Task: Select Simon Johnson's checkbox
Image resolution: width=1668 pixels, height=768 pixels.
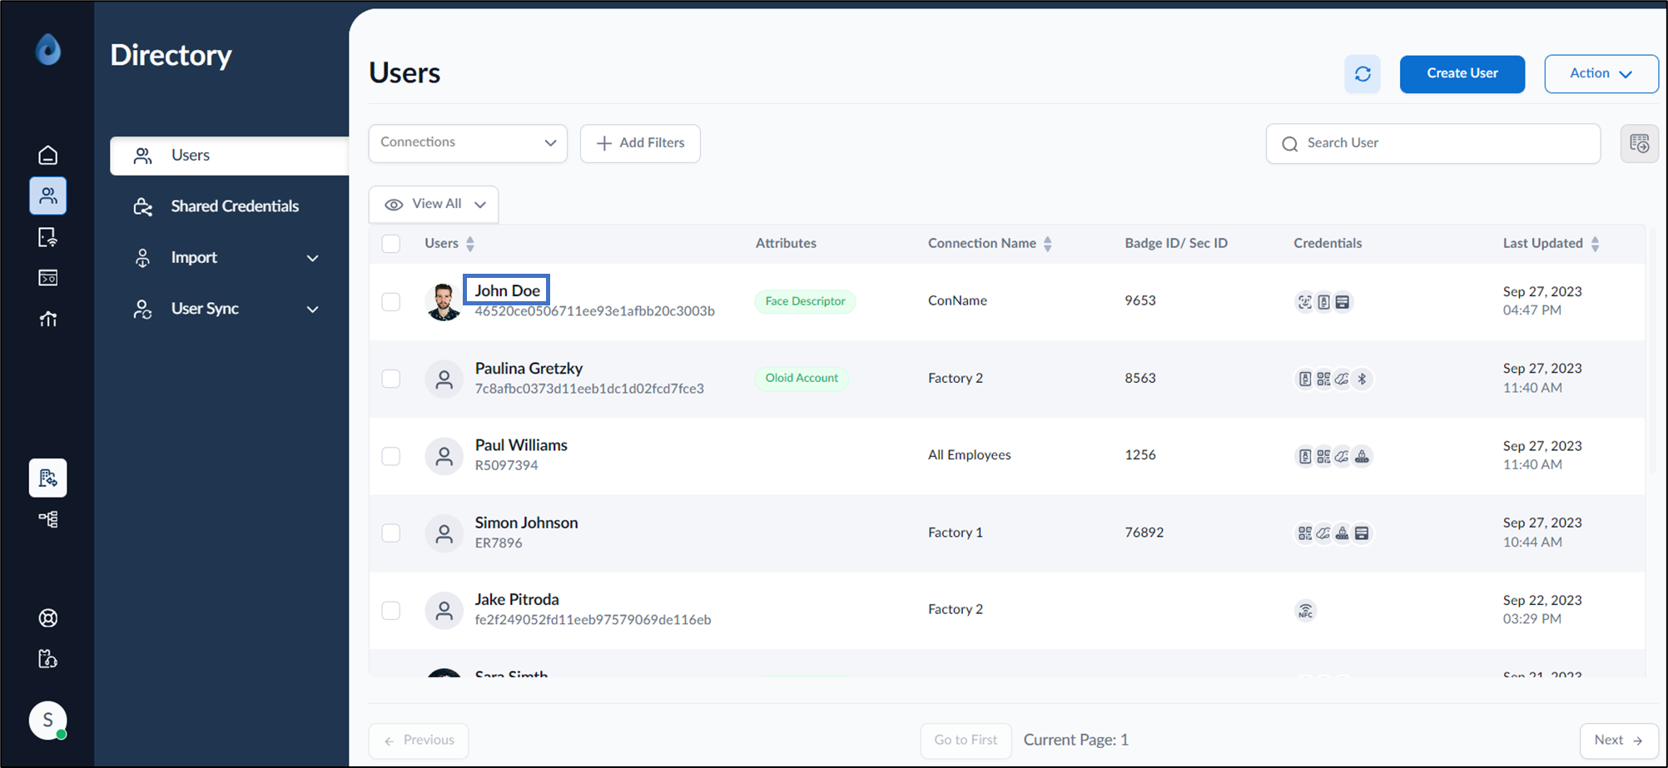Action: click(x=390, y=533)
